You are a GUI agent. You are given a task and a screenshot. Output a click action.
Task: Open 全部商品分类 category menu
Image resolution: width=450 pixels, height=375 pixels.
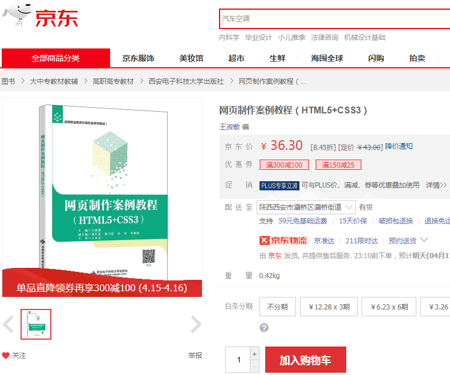pos(56,58)
